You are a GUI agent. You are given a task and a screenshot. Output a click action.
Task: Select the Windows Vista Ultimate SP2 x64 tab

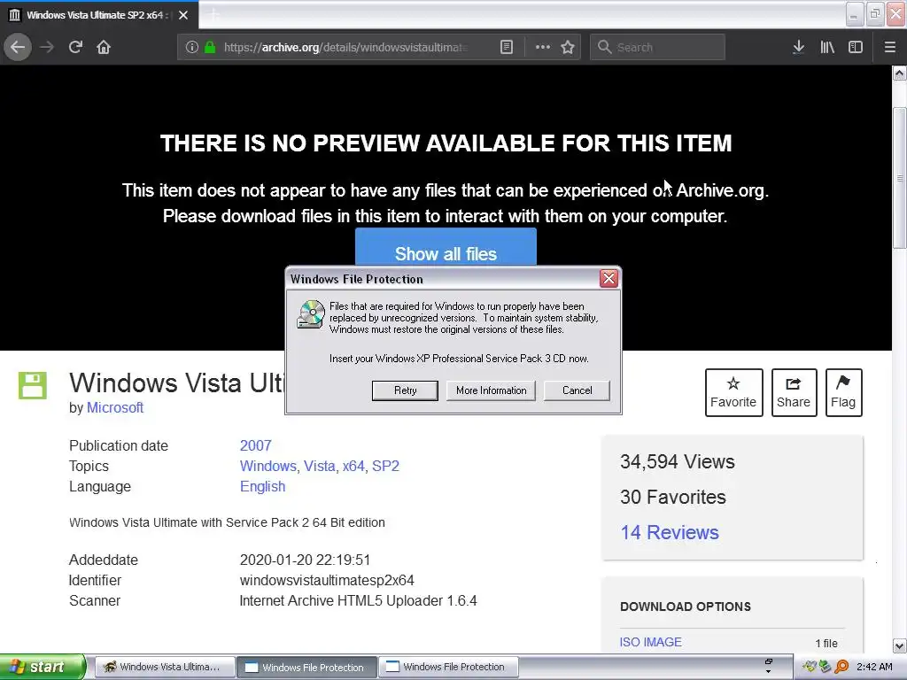pos(98,15)
